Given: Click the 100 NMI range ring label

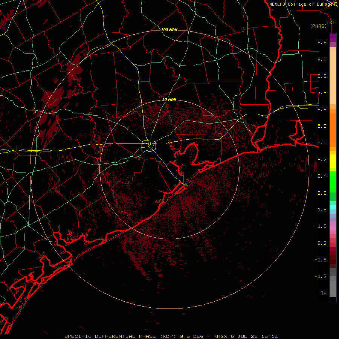Looking at the screenshot, I should 169,30.
